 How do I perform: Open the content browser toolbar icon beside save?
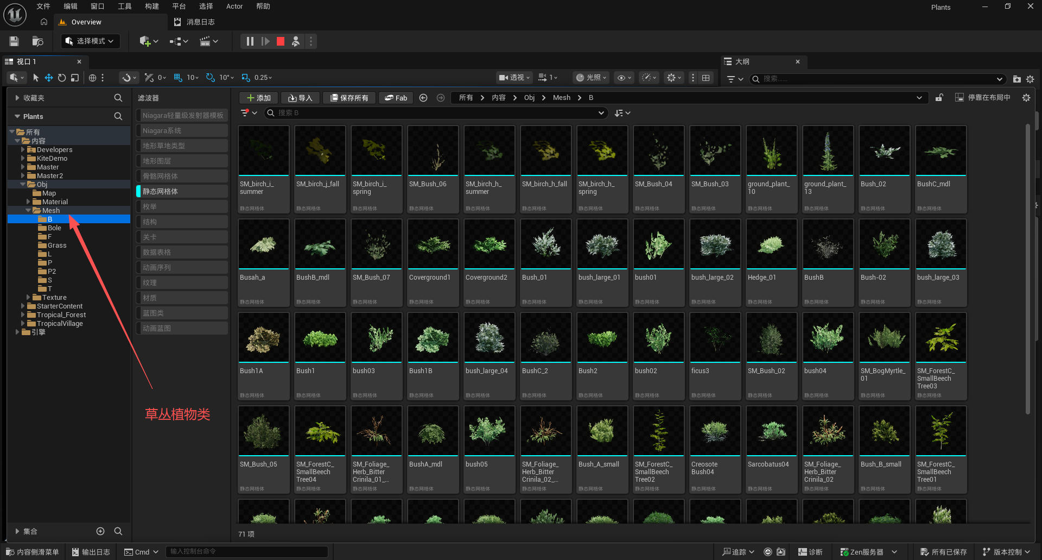pyautogui.click(x=37, y=41)
